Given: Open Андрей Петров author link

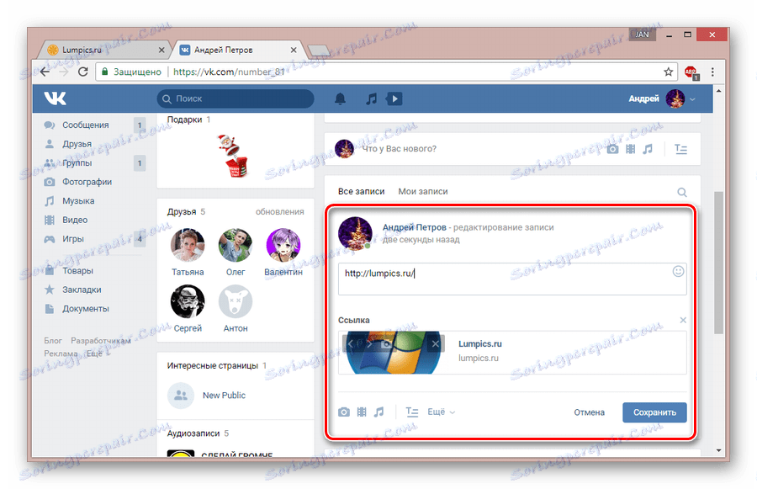Looking at the screenshot, I should click(414, 227).
